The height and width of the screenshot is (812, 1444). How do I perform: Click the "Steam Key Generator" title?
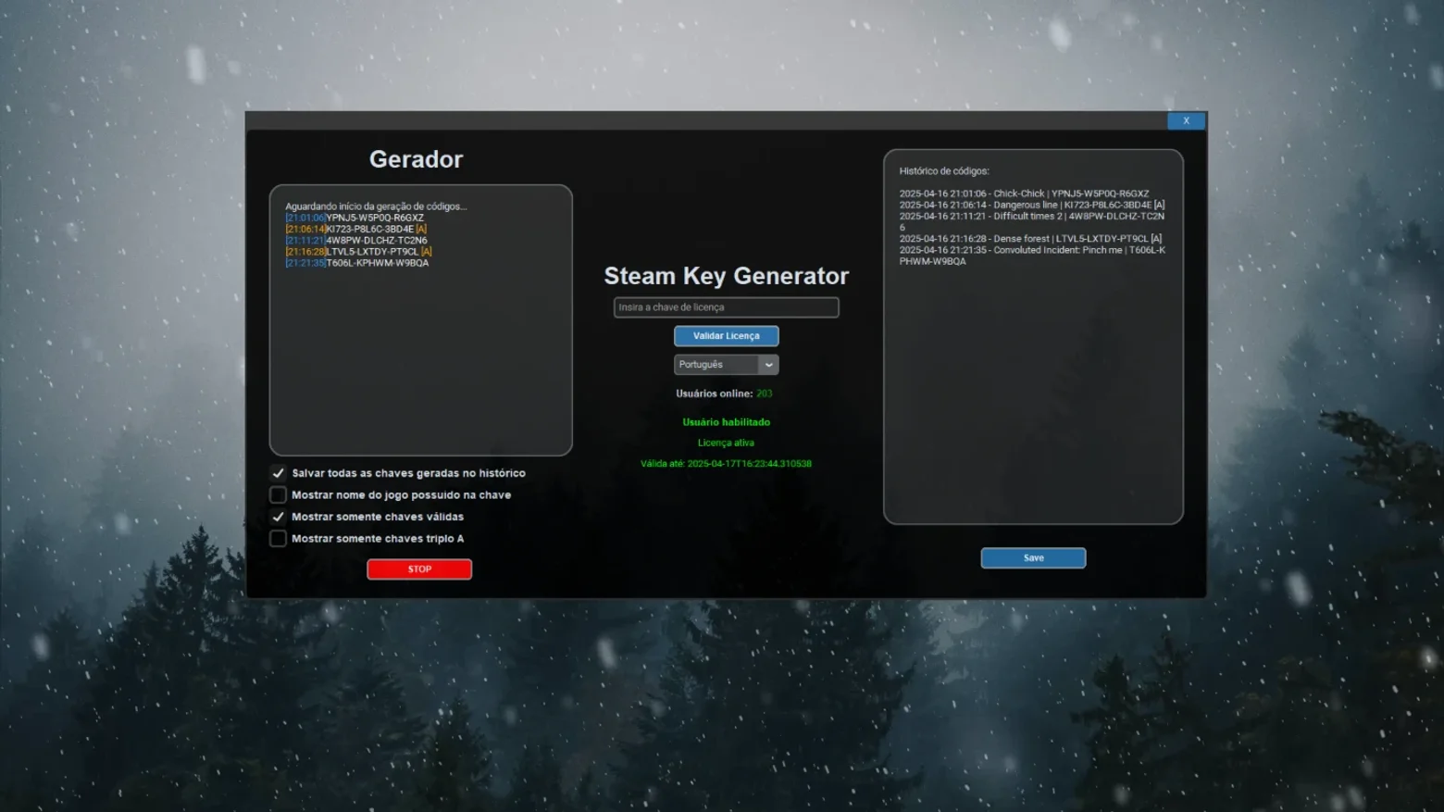[x=726, y=276]
